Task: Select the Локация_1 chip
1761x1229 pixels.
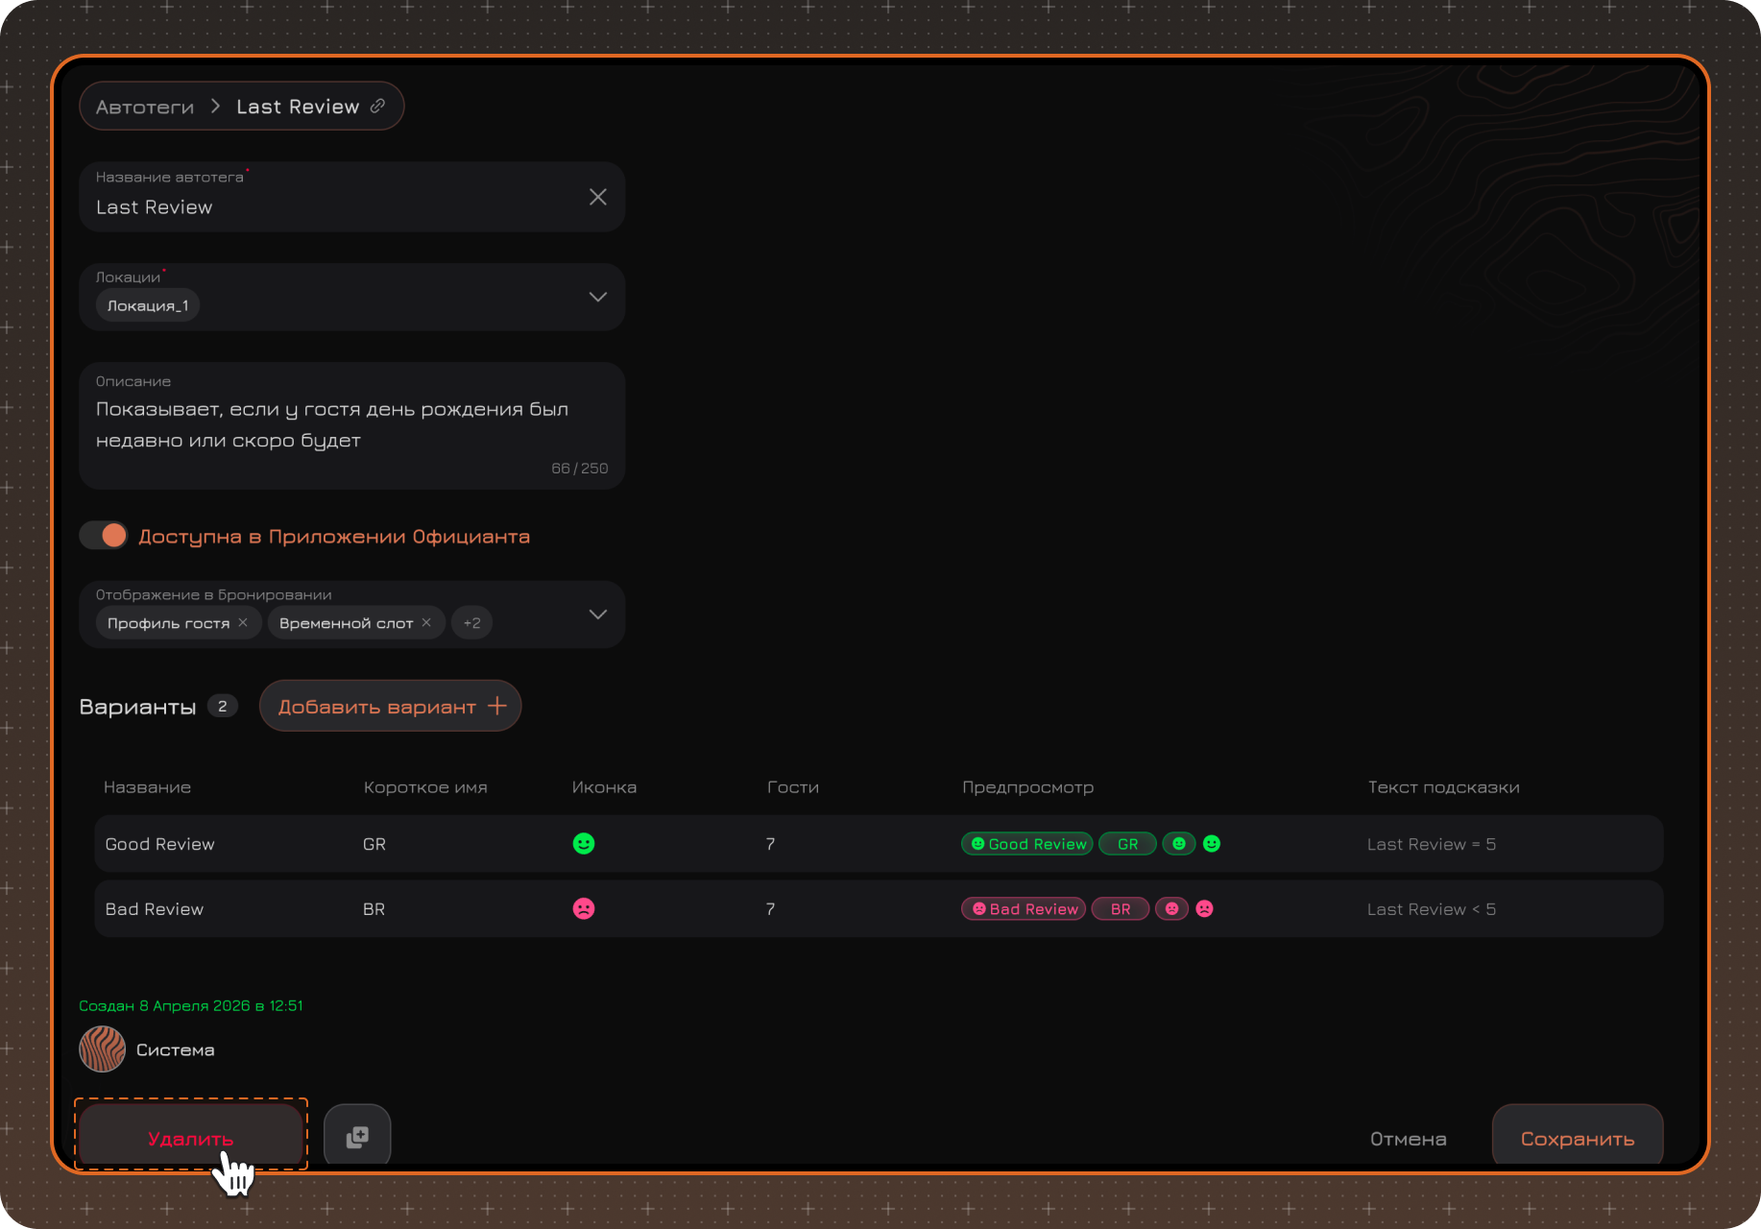Action: pos(148,305)
